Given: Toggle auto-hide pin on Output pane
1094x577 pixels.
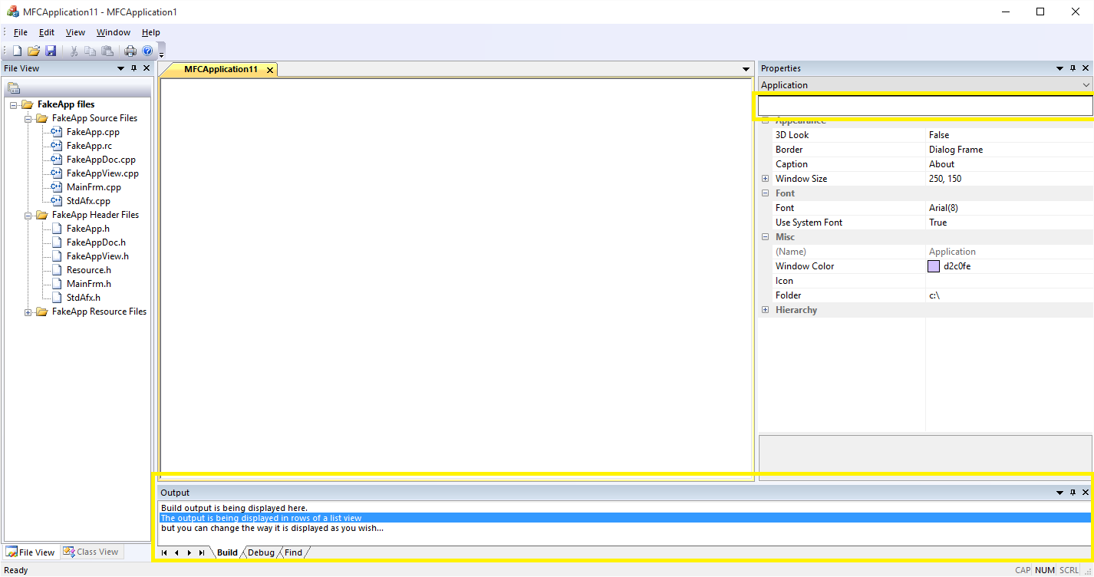Looking at the screenshot, I should (1073, 493).
